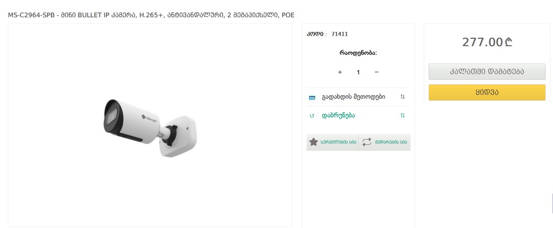
Task: Click the credit card icon beside გადახდის მეთოდები
Action: coord(312,98)
